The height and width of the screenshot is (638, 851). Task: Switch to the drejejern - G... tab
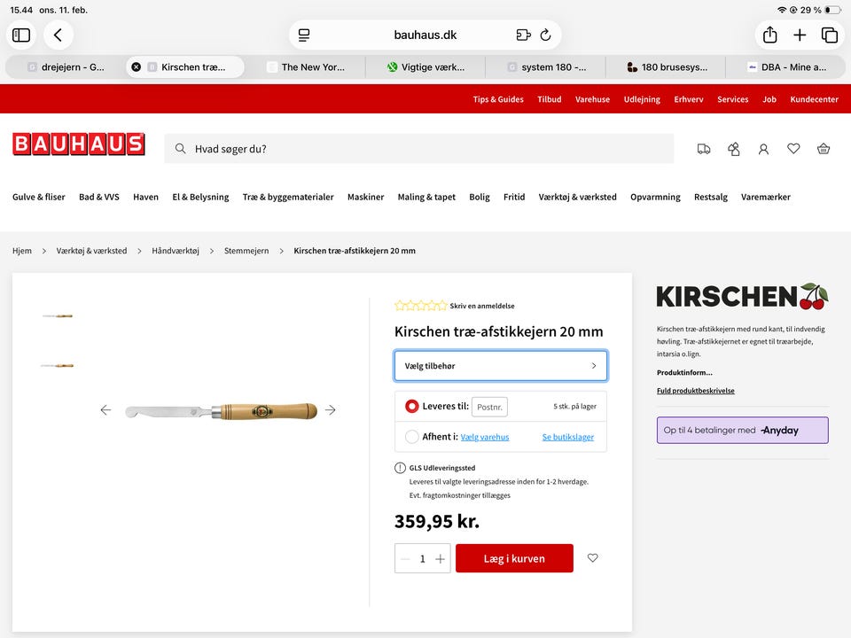point(66,67)
